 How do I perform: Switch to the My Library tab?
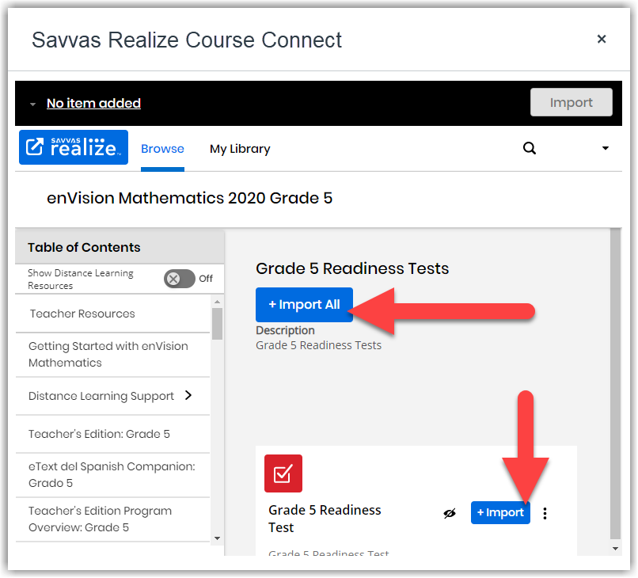coord(240,149)
